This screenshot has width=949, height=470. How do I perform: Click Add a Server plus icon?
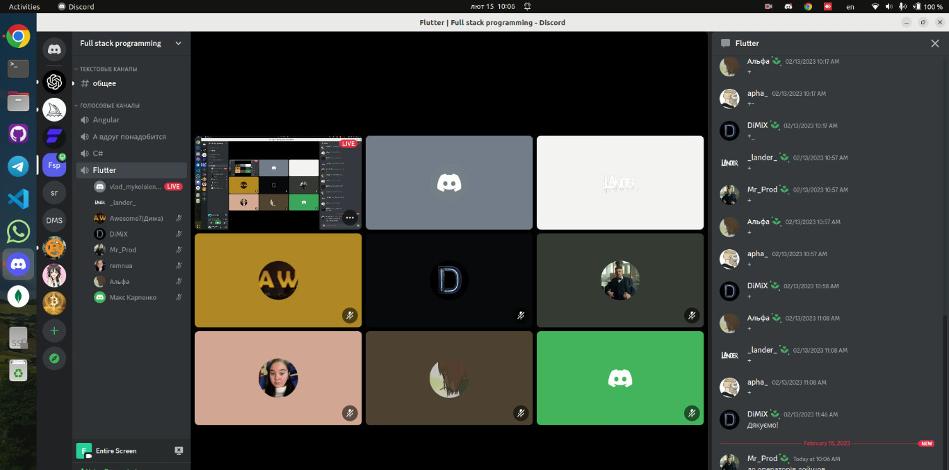(54, 330)
